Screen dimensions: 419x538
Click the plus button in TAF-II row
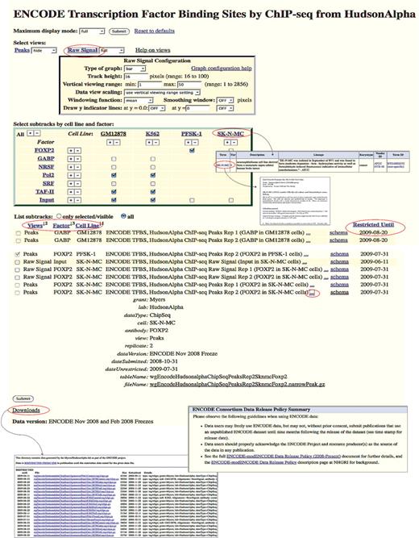pos(71,192)
